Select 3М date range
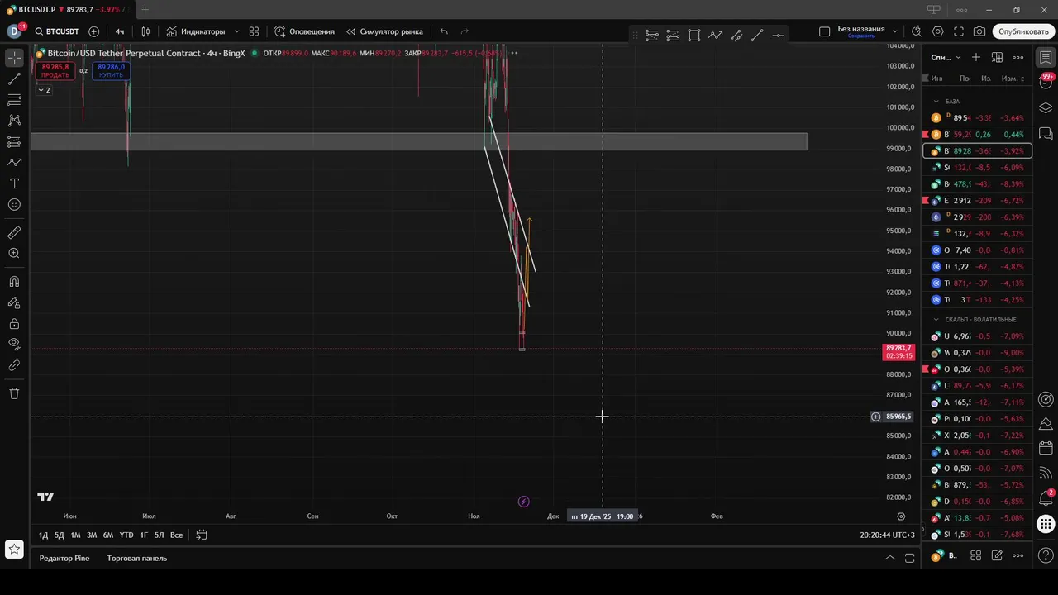This screenshot has height=595, width=1058. point(92,535)
